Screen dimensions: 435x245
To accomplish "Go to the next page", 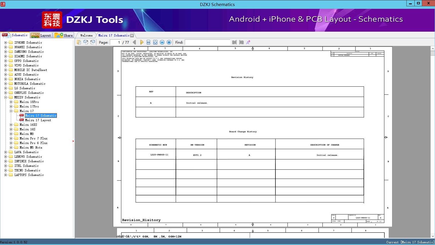I will pos(142,42).
